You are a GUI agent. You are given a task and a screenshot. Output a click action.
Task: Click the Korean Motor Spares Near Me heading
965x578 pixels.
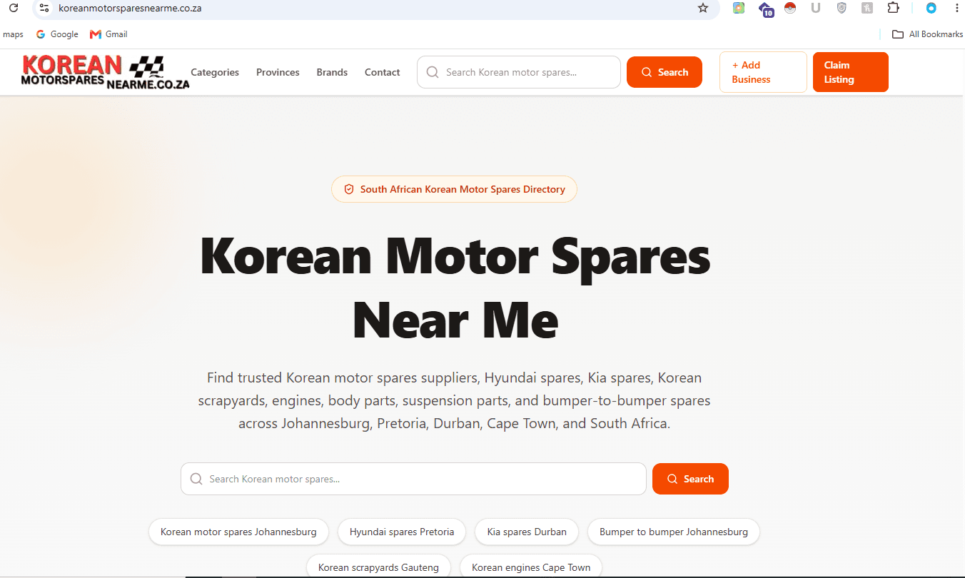(x=455, y=288)
